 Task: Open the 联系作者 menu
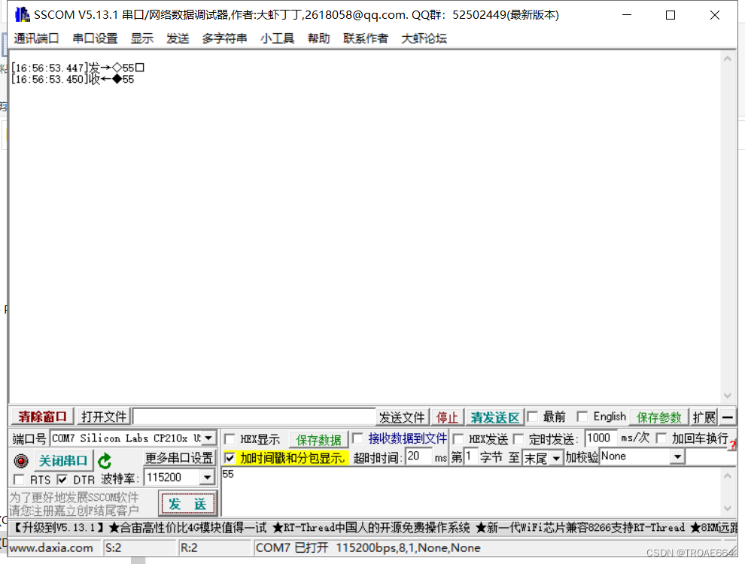tap(366, 38)
